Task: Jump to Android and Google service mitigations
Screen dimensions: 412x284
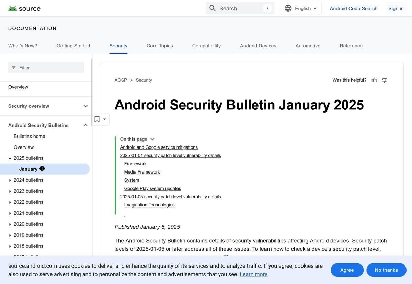Action: 159,147
